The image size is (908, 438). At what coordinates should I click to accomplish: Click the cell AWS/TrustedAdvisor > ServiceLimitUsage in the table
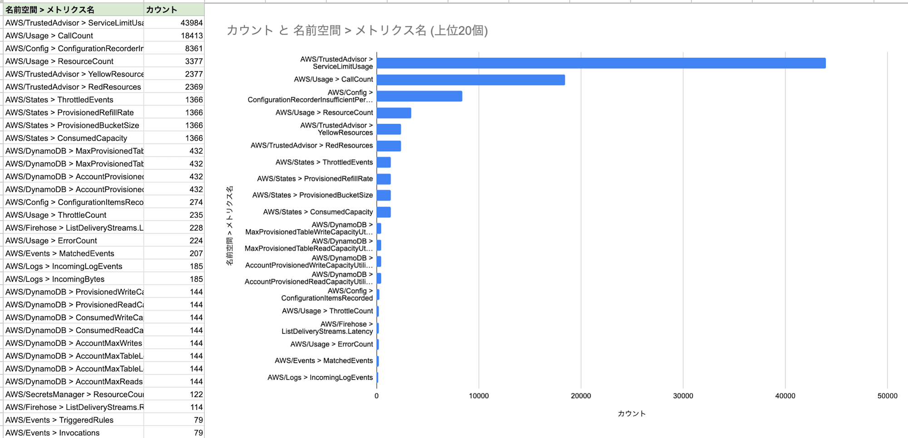(x=74, y=23)
